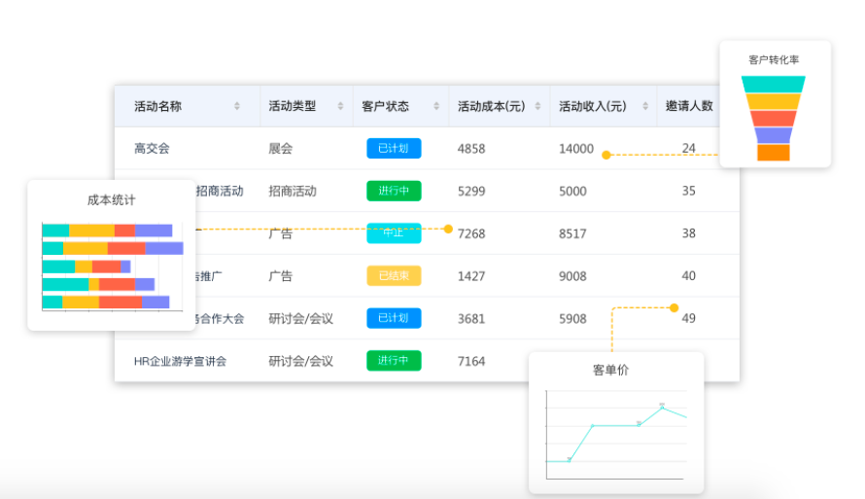Open the 高交会 activity row

[152, 149]
